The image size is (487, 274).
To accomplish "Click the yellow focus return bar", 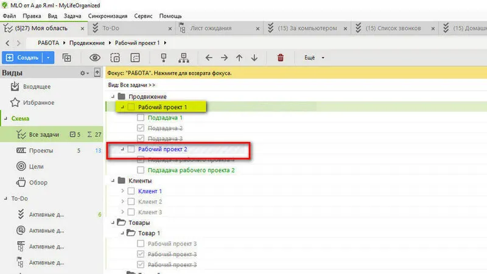I will point(296,73).
